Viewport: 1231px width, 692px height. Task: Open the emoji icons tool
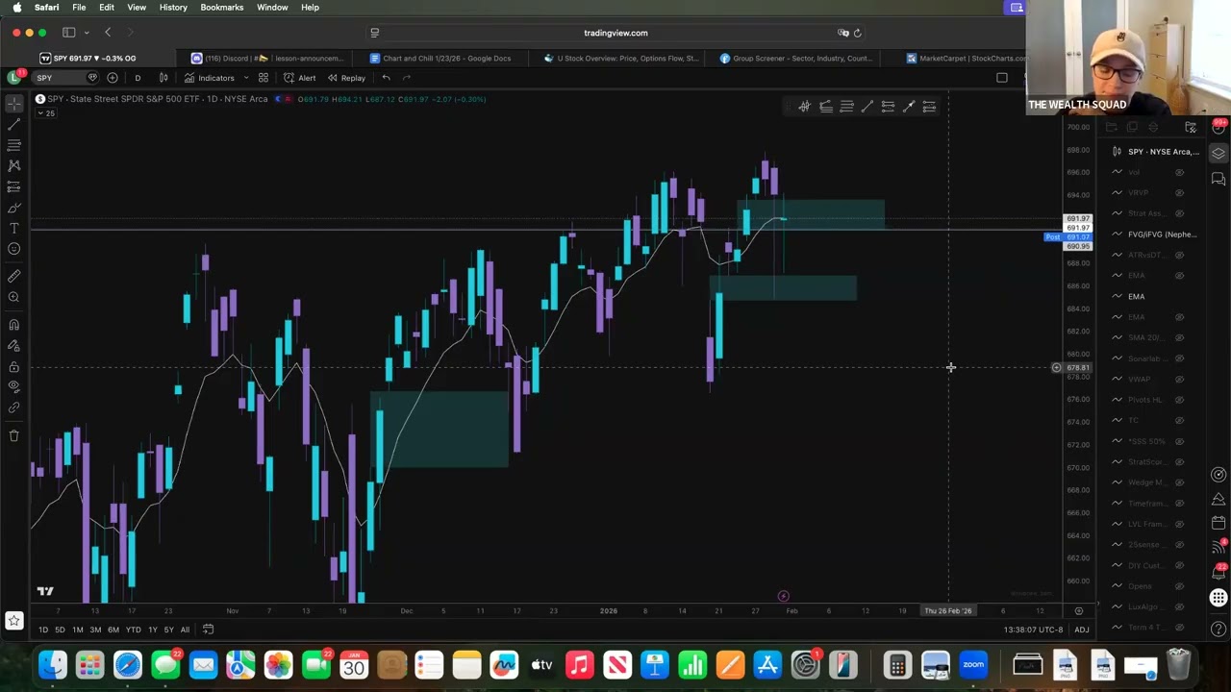click(14, 249)
